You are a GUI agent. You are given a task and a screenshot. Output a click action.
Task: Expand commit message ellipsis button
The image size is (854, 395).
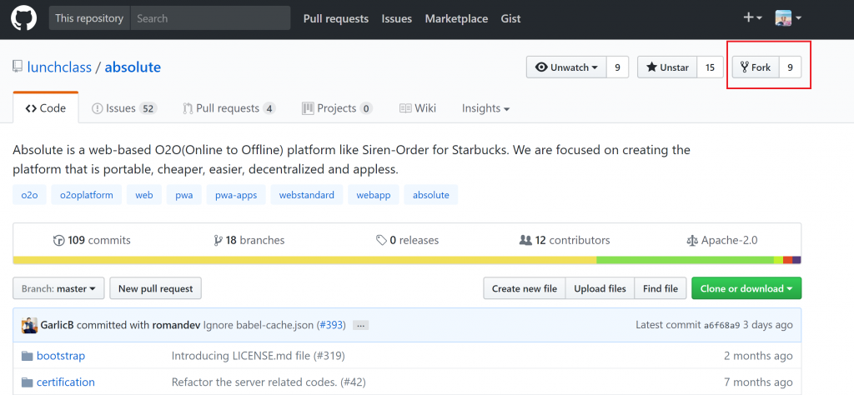(x=361, y=325)
